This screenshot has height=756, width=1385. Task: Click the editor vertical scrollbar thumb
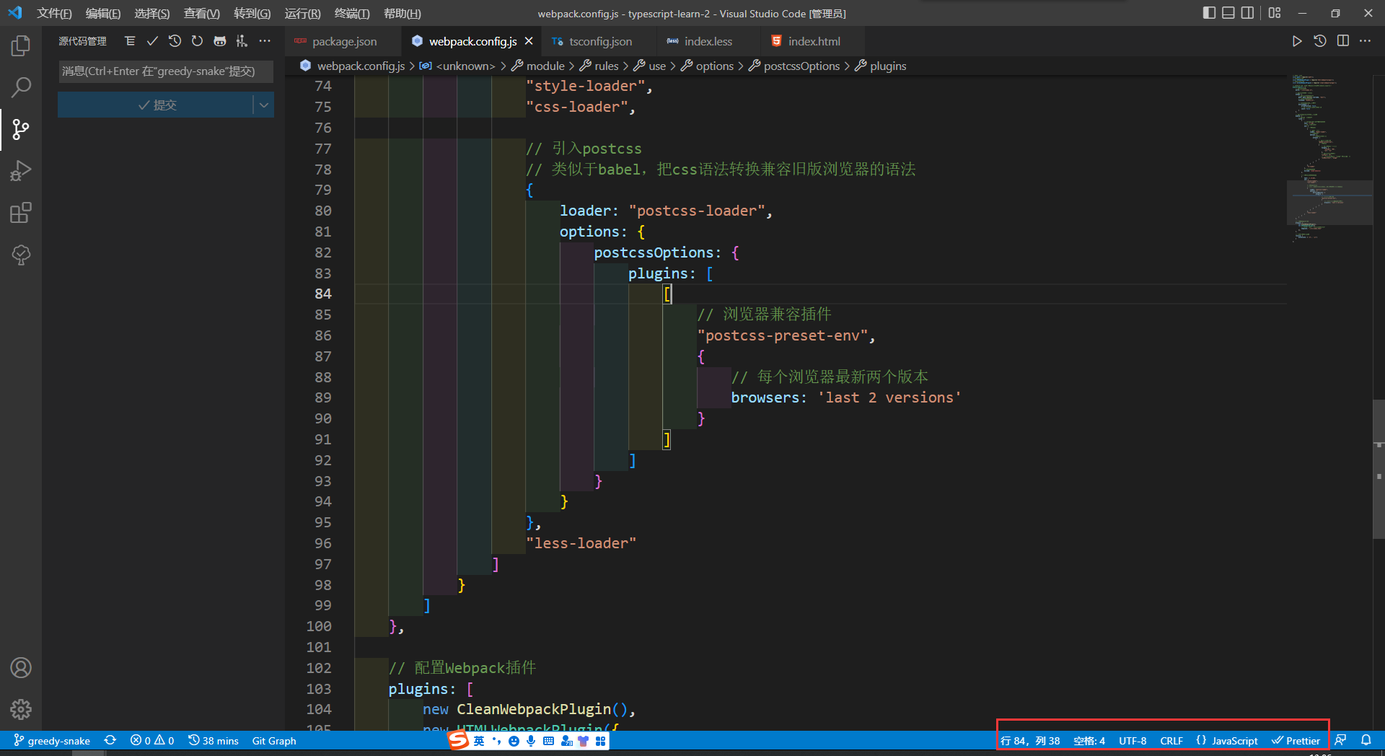pos(1379,469)
